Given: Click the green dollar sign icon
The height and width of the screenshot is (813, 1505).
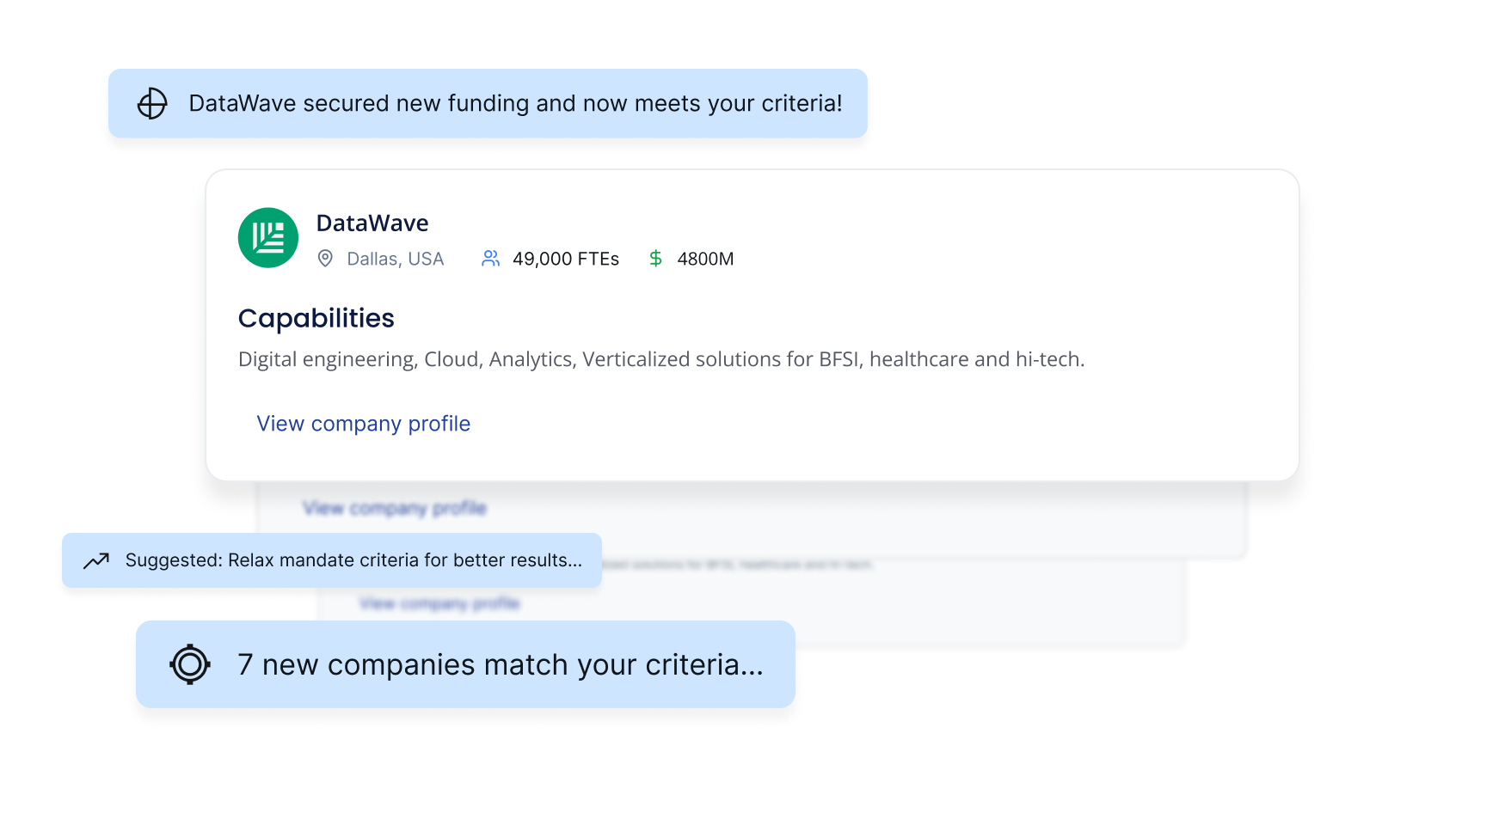Looking at the screenshot, I should click(x=655, y=259).
